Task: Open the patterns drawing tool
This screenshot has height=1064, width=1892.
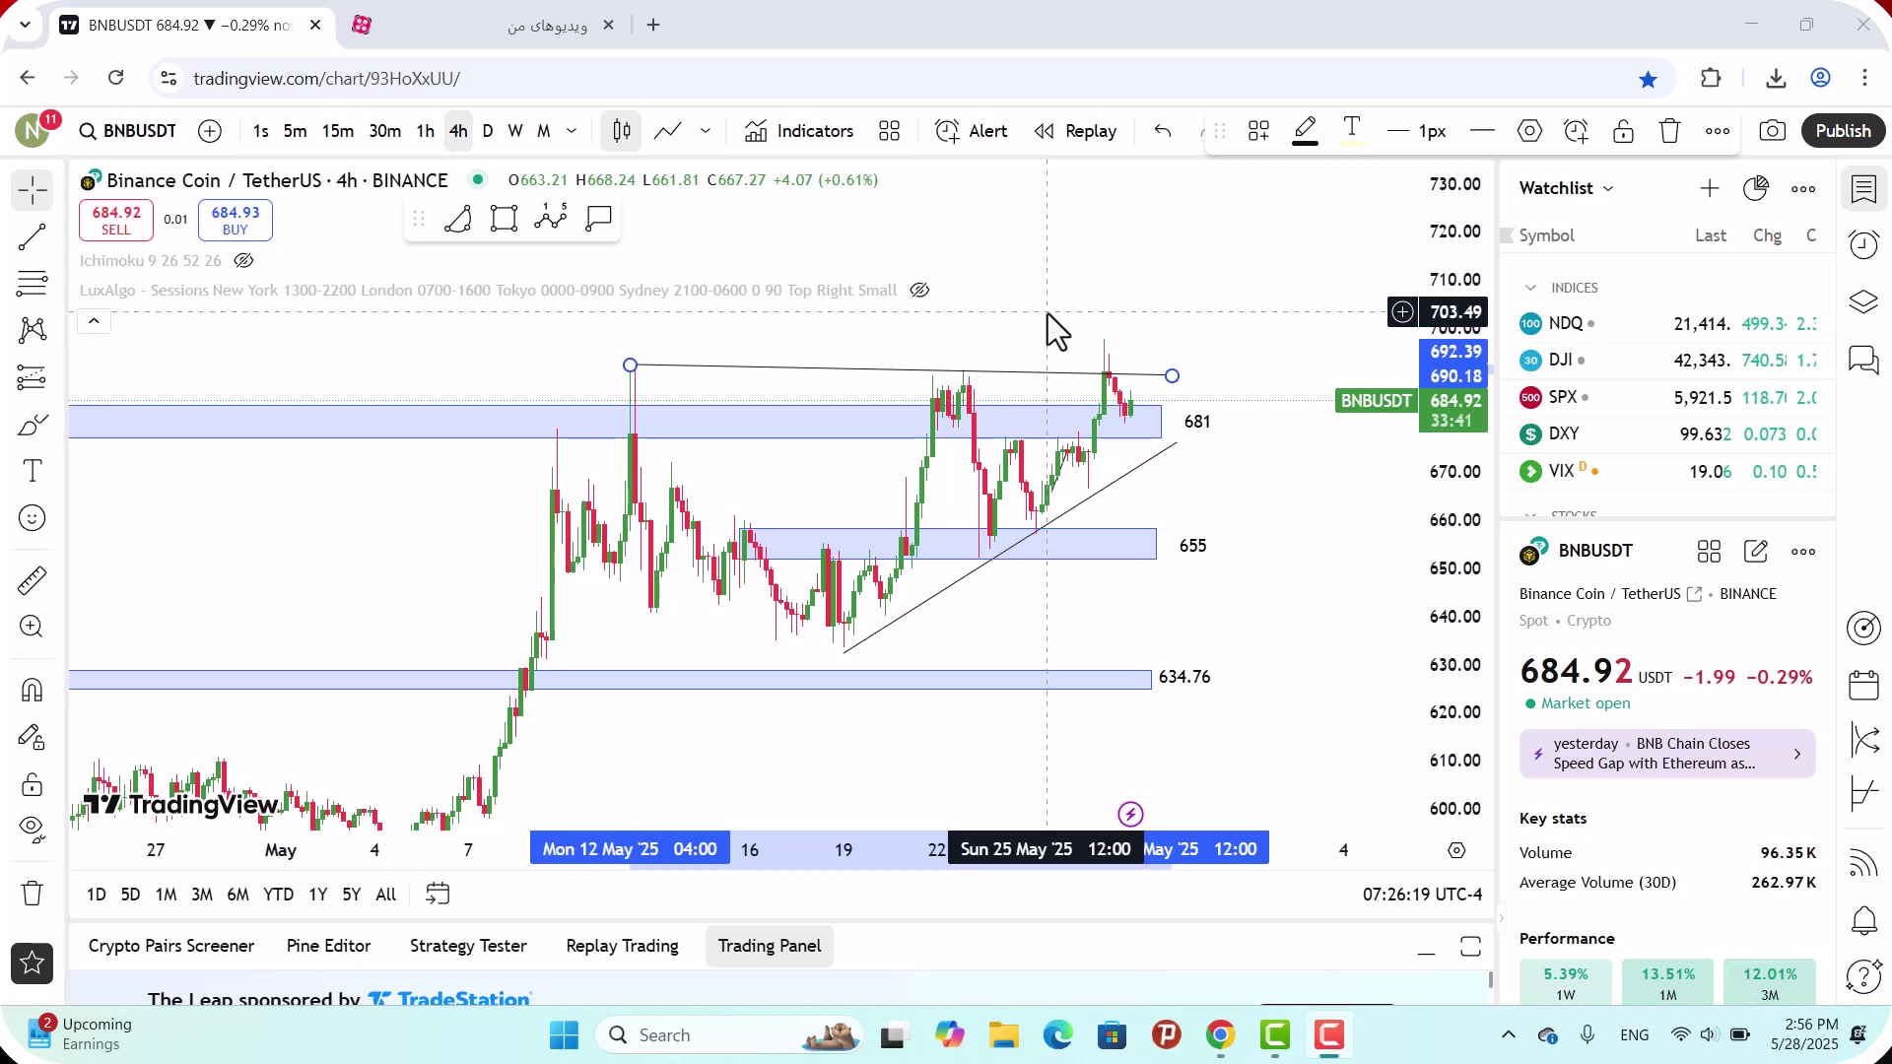Action: (x=33, y=330)
